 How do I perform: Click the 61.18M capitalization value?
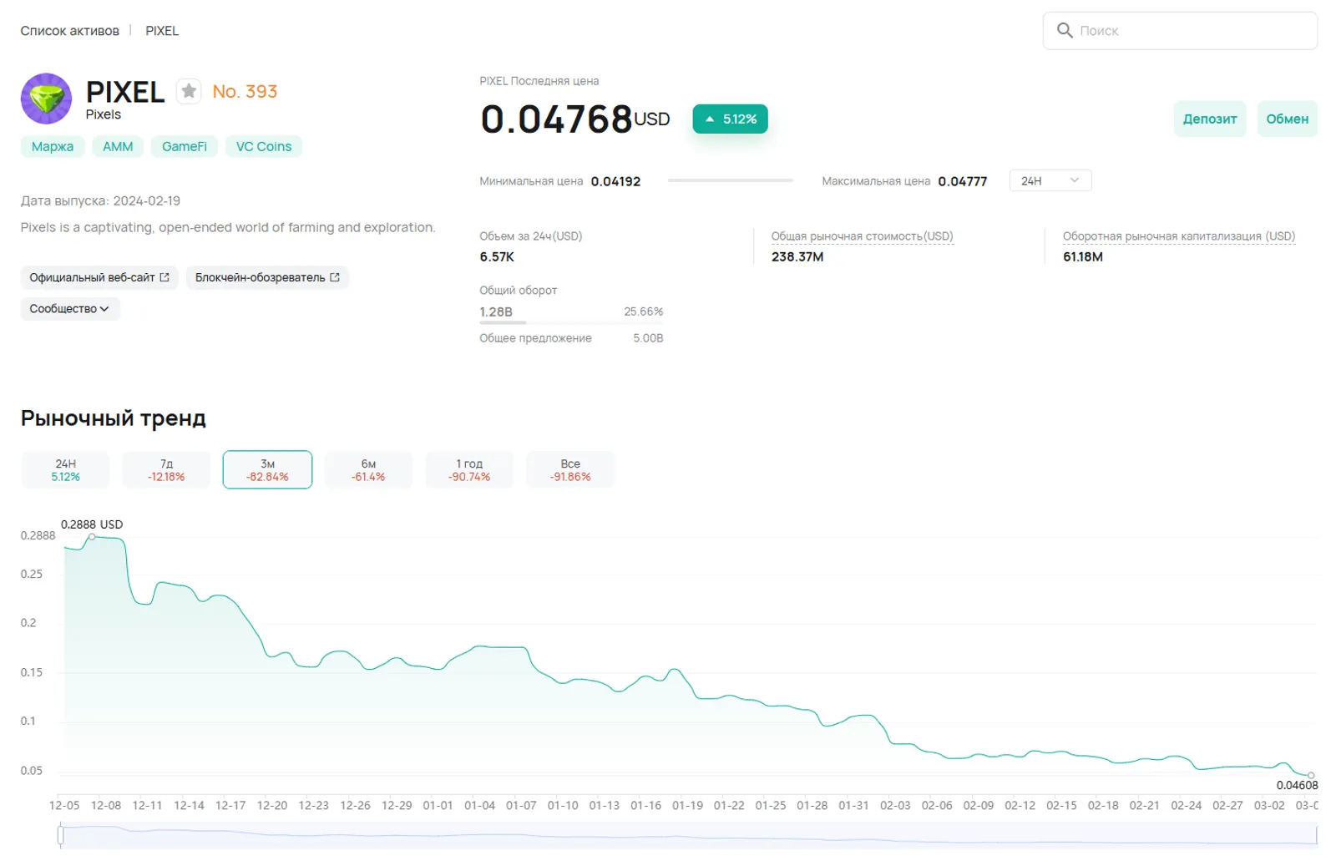[1083, 256]
